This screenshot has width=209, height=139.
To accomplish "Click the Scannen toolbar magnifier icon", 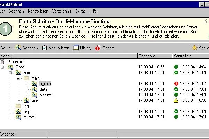I will (x=18, y=48).
